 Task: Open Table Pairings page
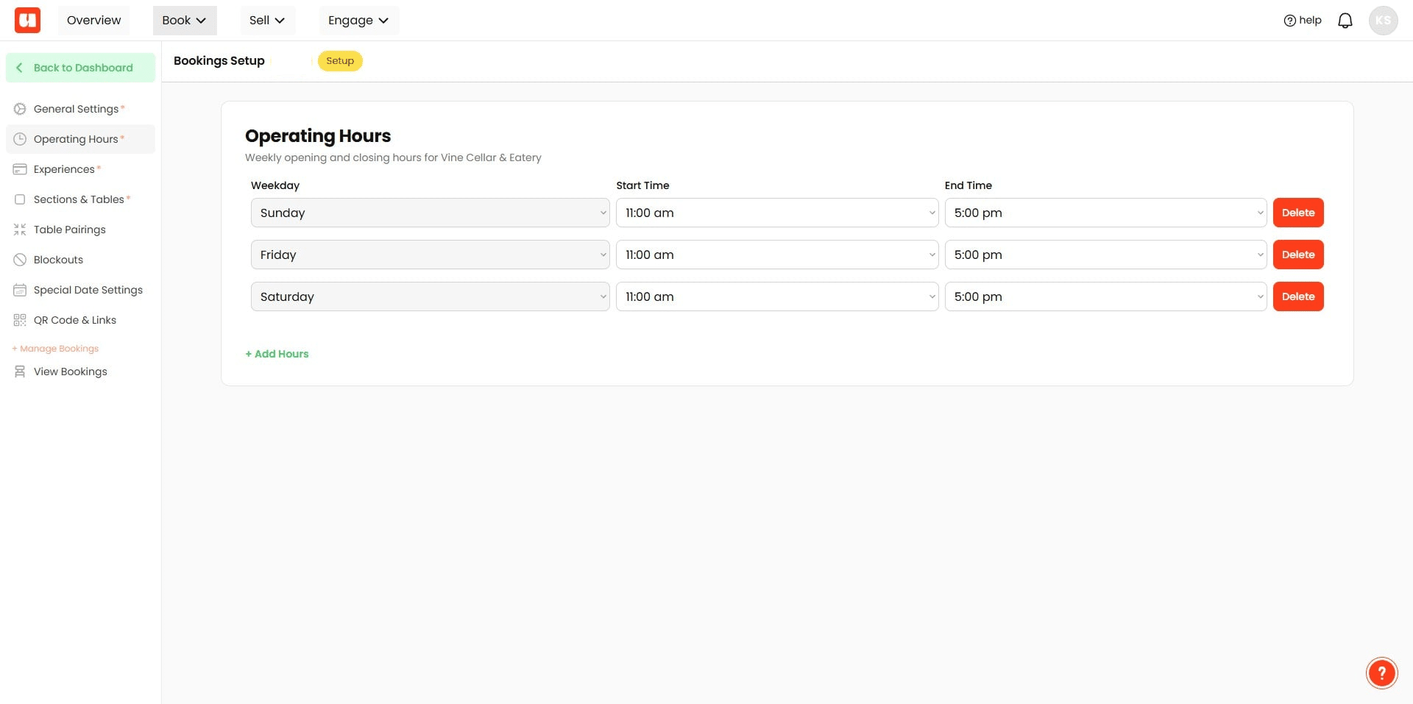(x=80, y=230)
